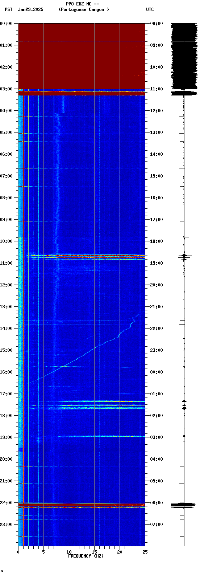Click the UTC time label 16:00
This screenshot has height=575, width=200.
(156, 197)
